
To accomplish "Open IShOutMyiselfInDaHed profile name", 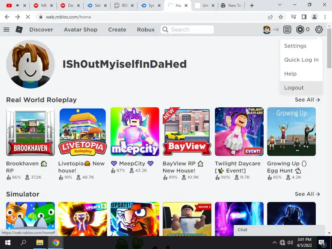I will [x=124, y=64].
